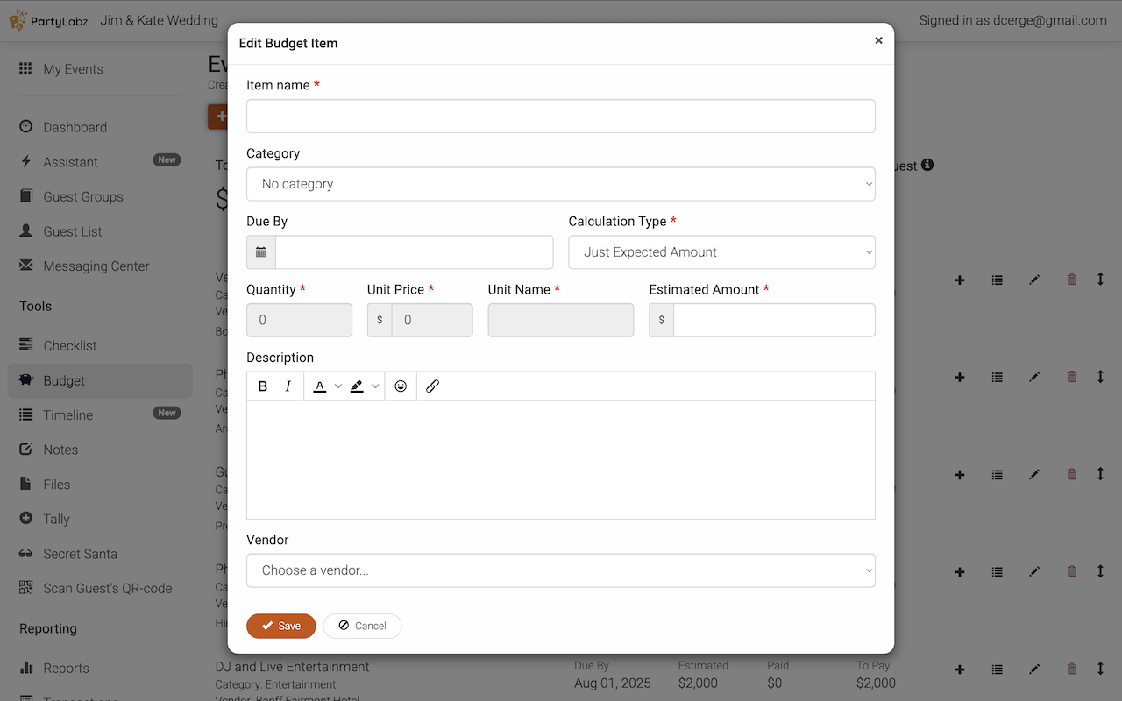Click the insert link icon
Screen dimensions: 1122x701
tap(432, 386)
